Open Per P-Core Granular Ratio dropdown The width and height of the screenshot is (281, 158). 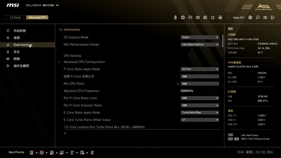click(x=200, y=105)
